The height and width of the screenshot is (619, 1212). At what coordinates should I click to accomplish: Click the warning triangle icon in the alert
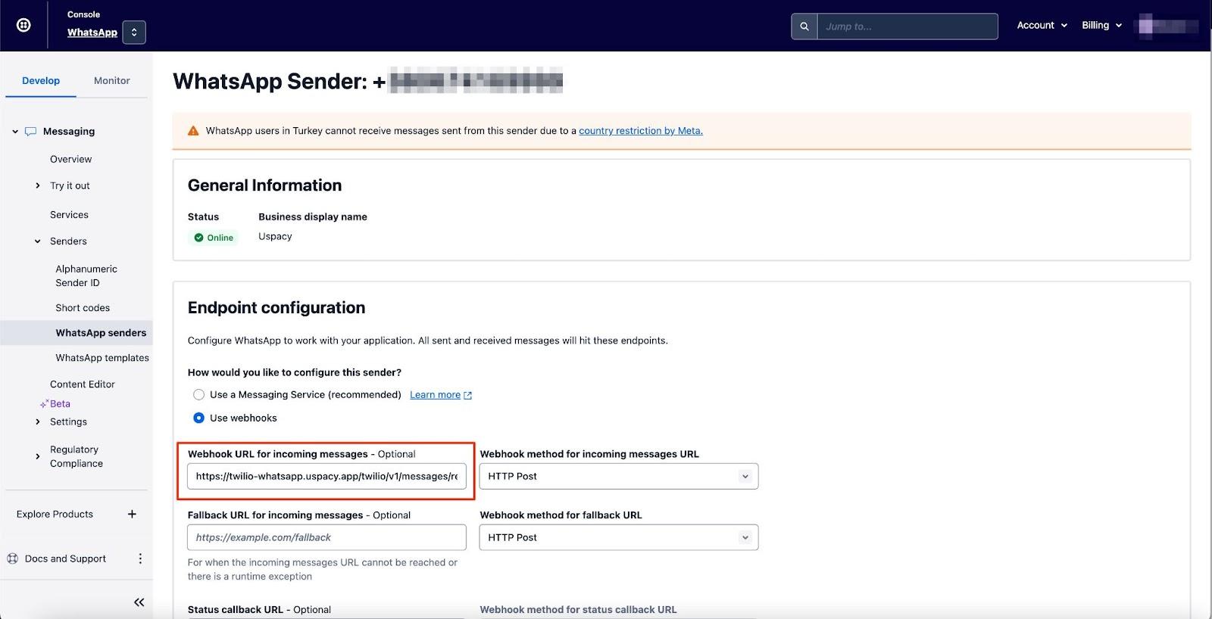(193, 130)
